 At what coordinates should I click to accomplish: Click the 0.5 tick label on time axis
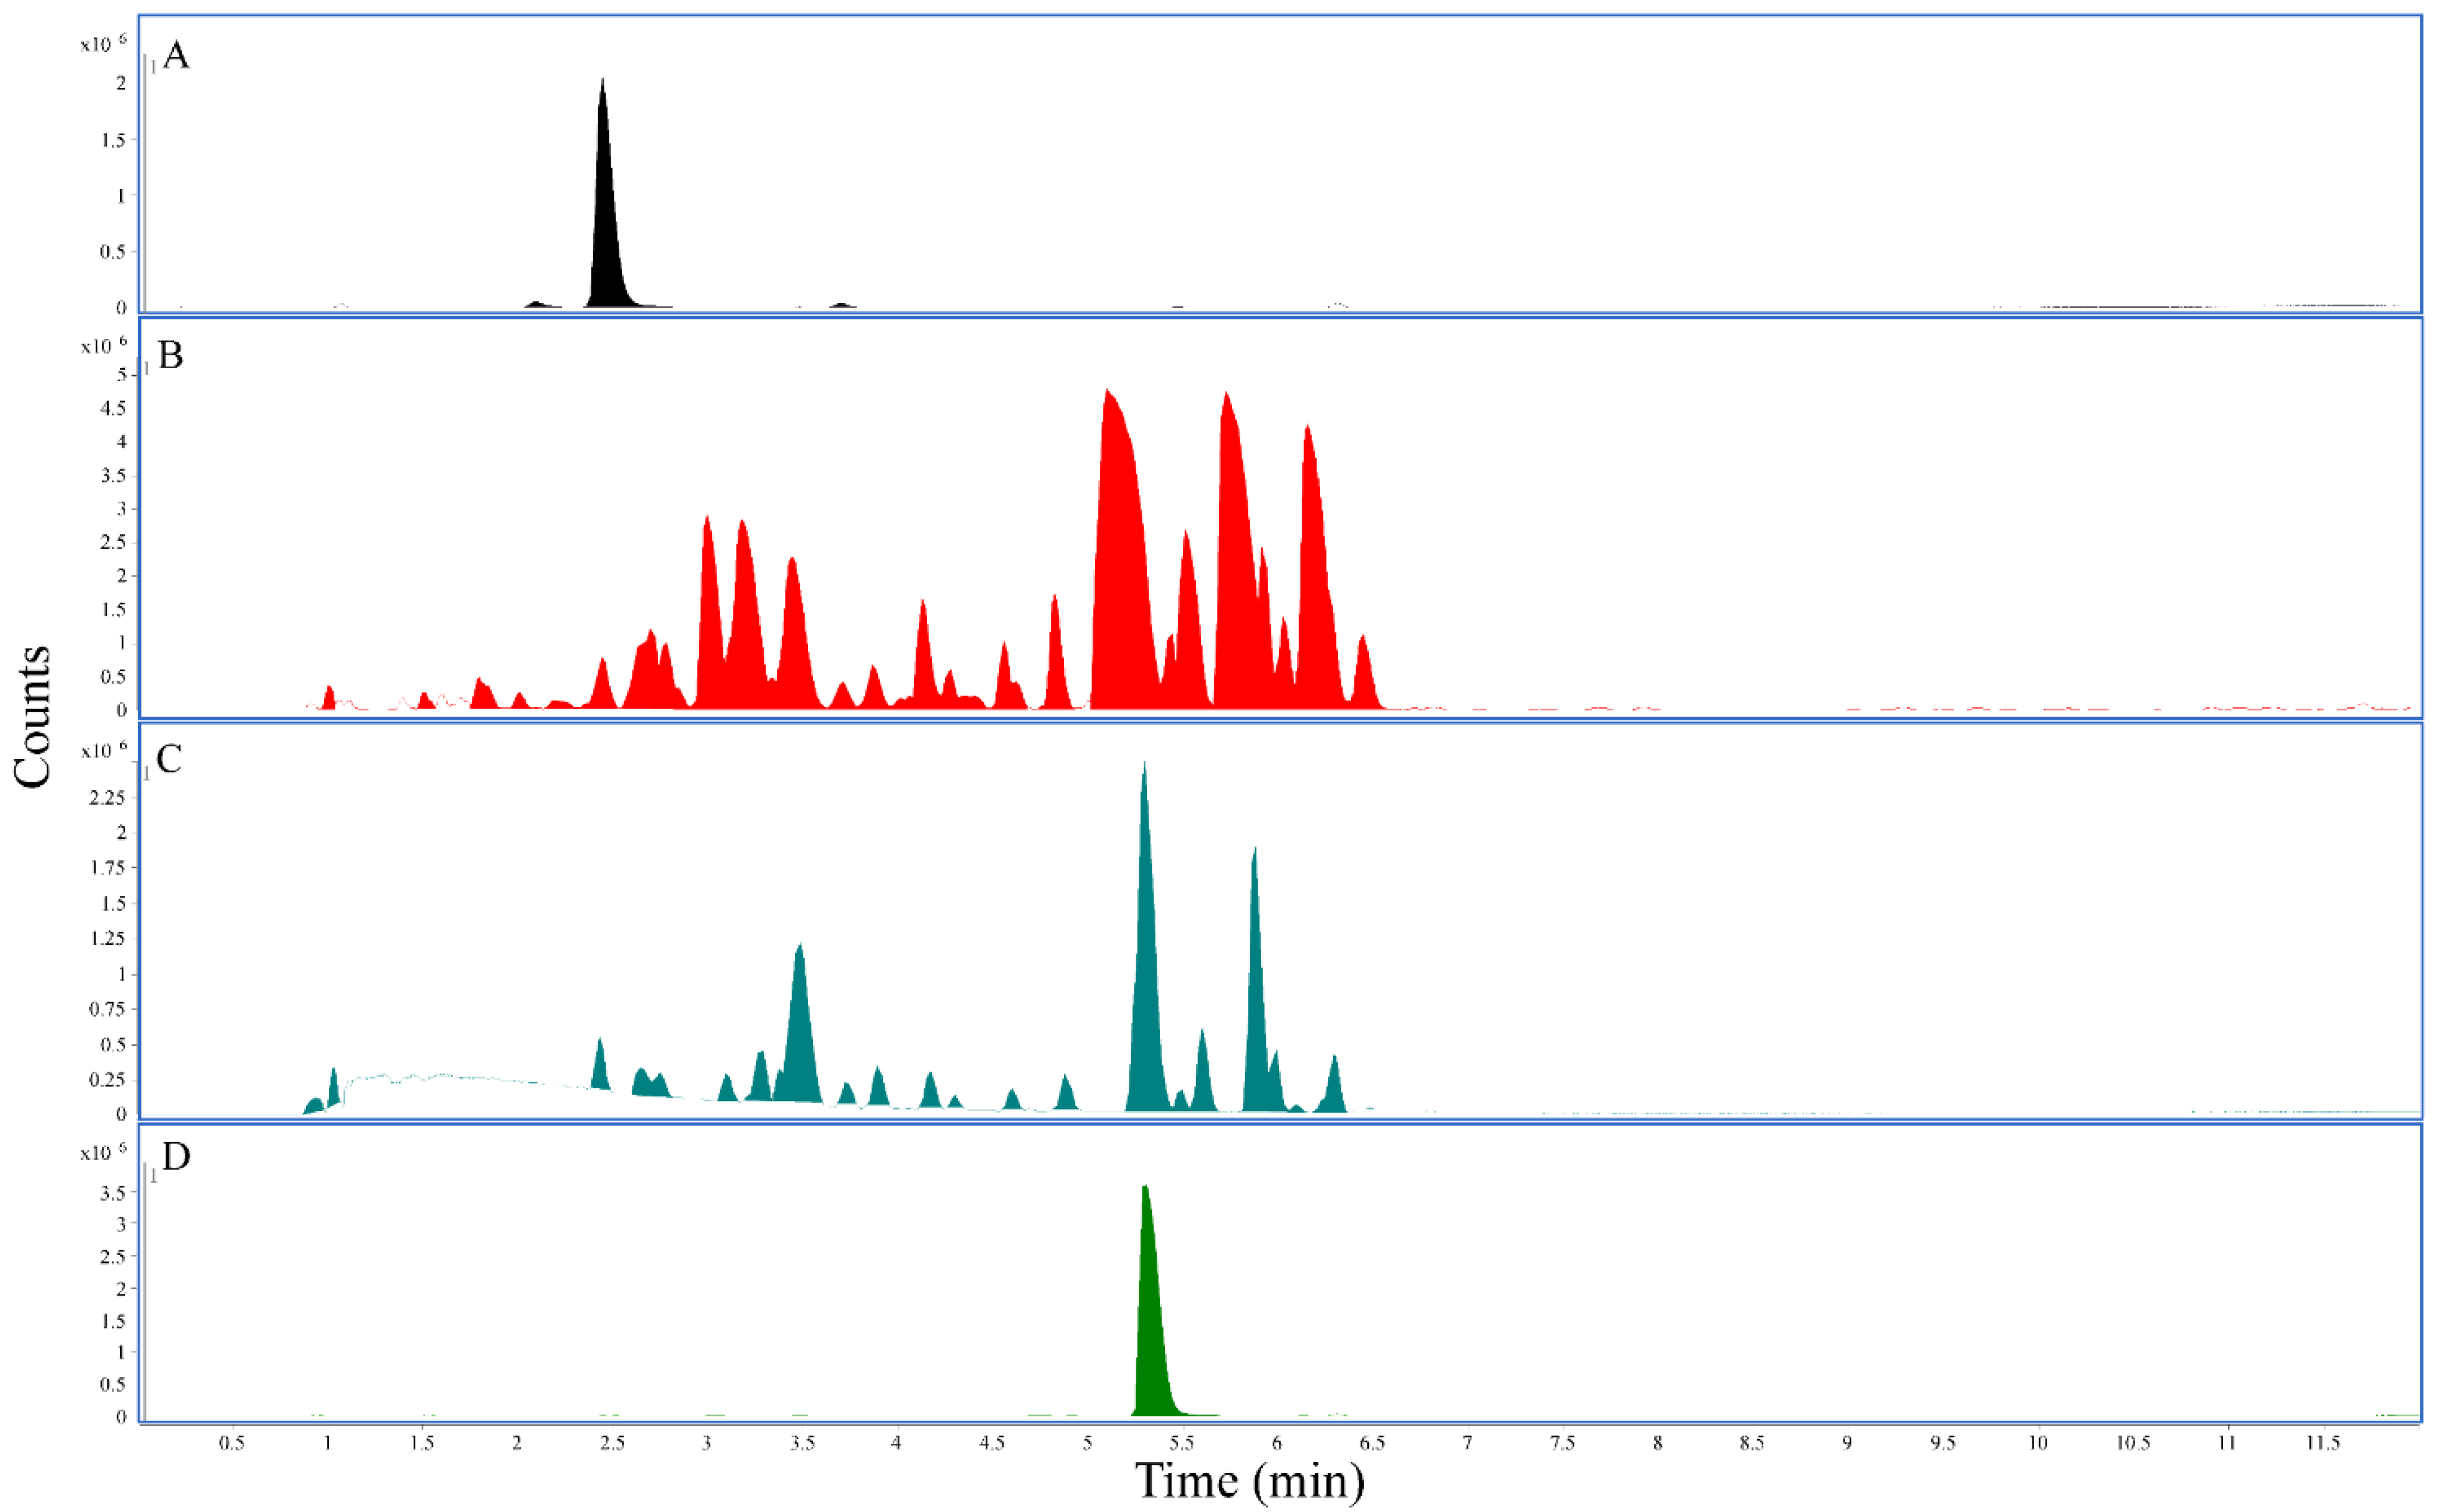tap(231, 1443)
